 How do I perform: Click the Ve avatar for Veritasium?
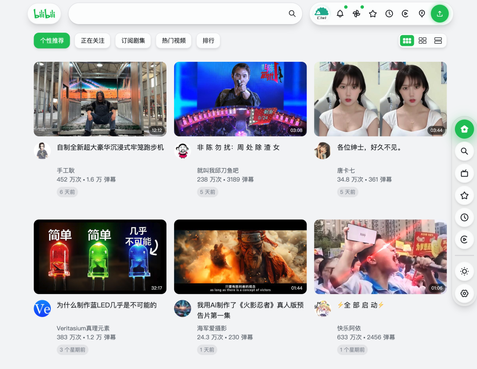coord(42,309)
